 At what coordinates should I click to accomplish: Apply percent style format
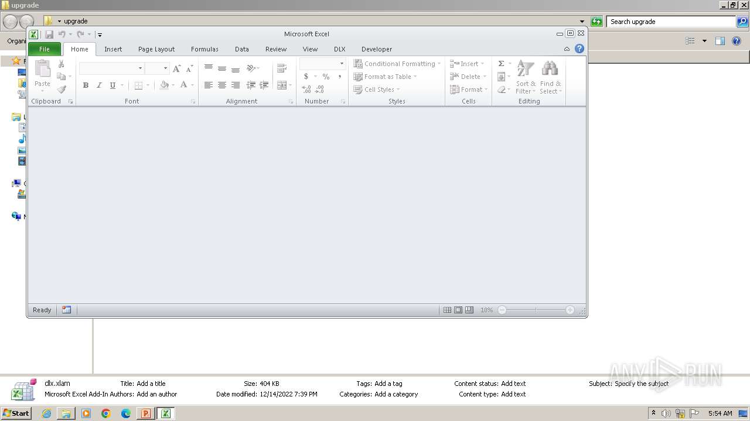(x=326, y=77)
